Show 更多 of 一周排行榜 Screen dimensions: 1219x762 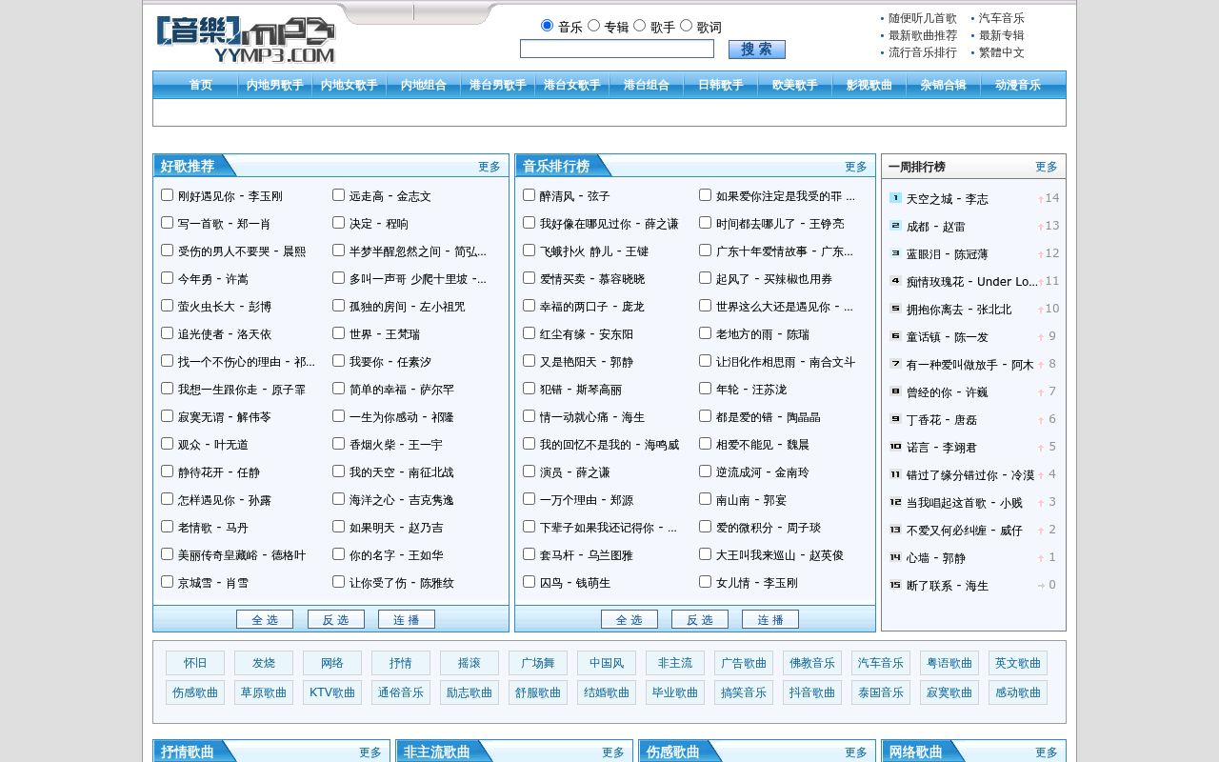coord(1047,167)
